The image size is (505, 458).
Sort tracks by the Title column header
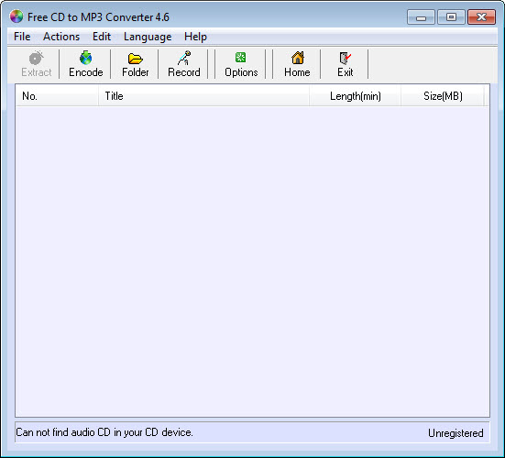203,96
